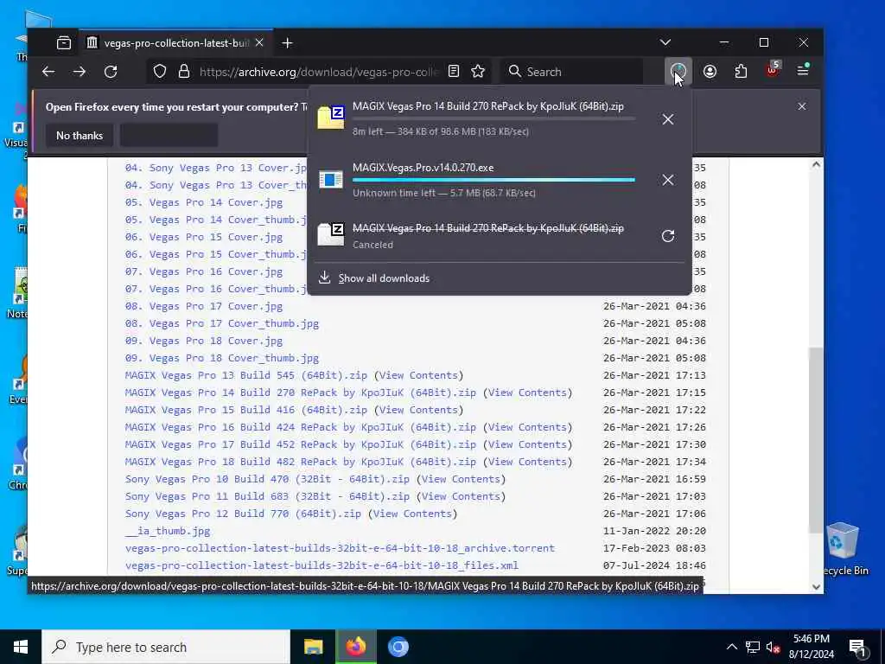The height and width of the screenshot is (664, 885).
Task: Retry the canceled Vegas Pro 14 zip download
Action: coord(668,236)
